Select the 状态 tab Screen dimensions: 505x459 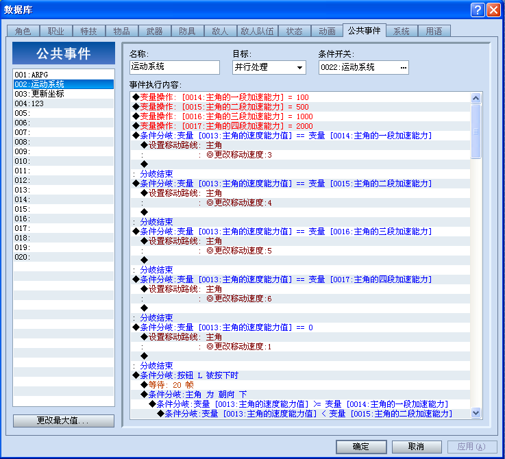294,32
